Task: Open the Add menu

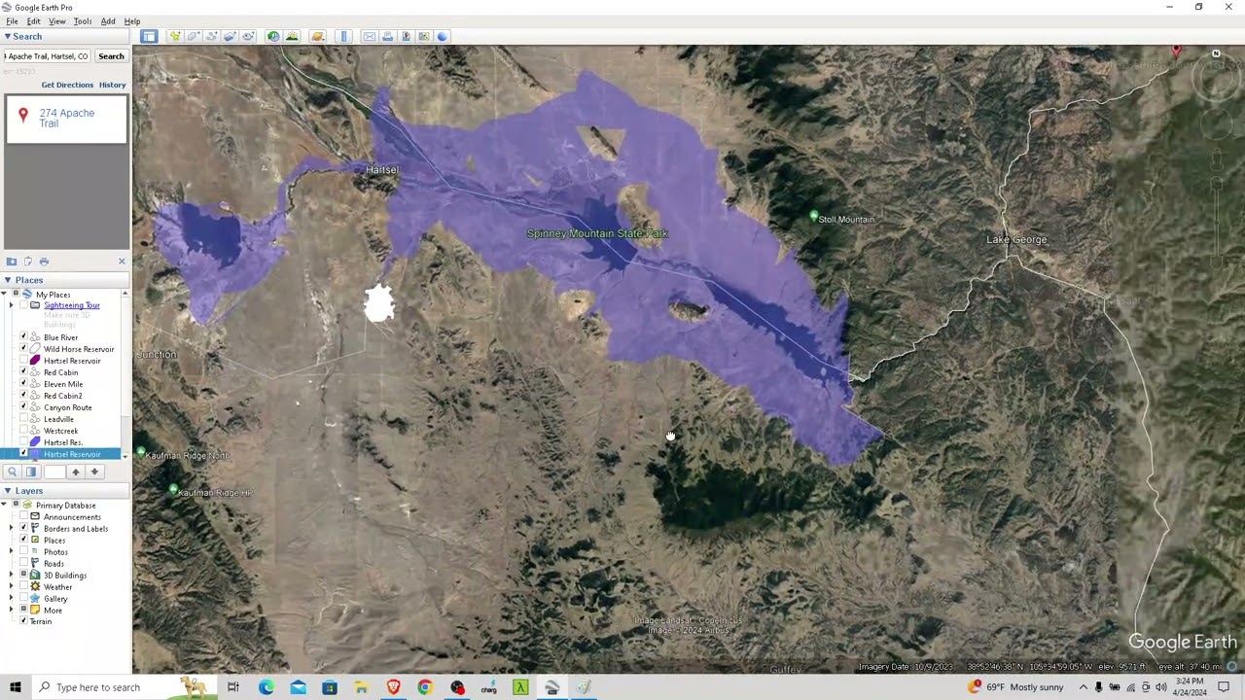Action: 108,21
